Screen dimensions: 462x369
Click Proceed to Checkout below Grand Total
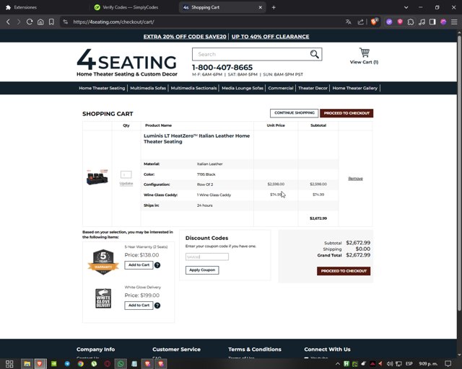point(344,271)
